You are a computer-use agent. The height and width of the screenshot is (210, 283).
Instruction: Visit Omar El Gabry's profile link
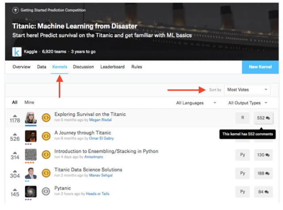coord(101,138)
